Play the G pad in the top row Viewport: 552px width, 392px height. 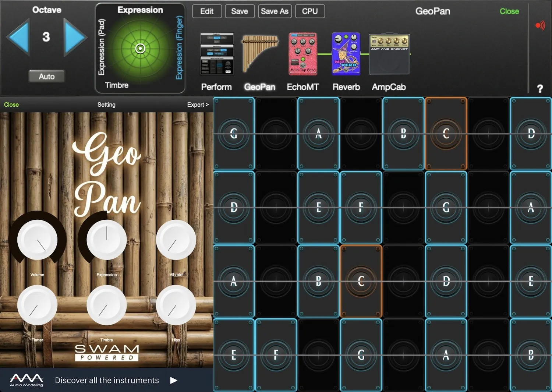pos(234,133)
